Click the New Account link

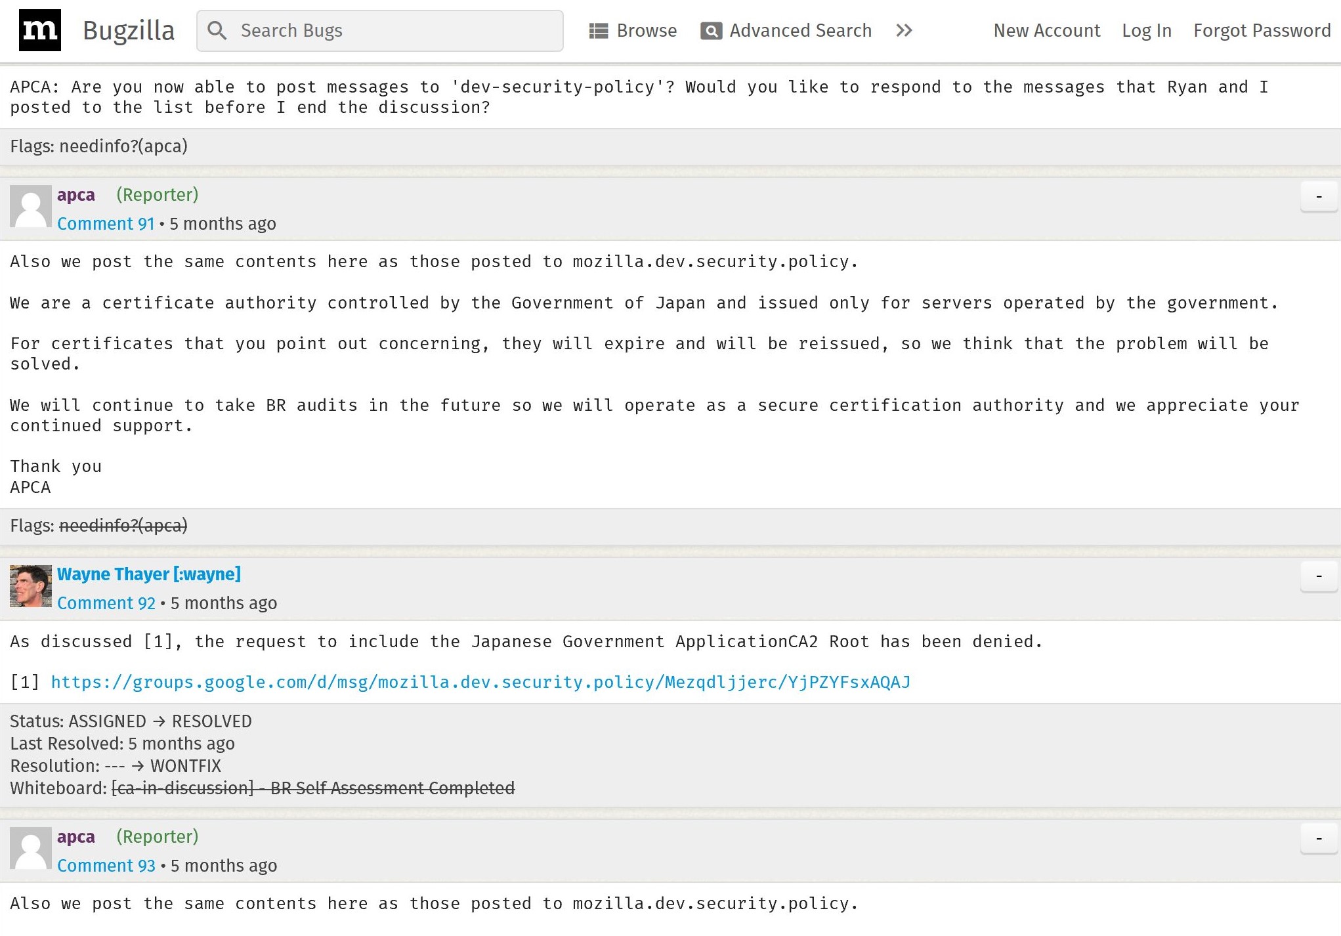[1046, 30]
